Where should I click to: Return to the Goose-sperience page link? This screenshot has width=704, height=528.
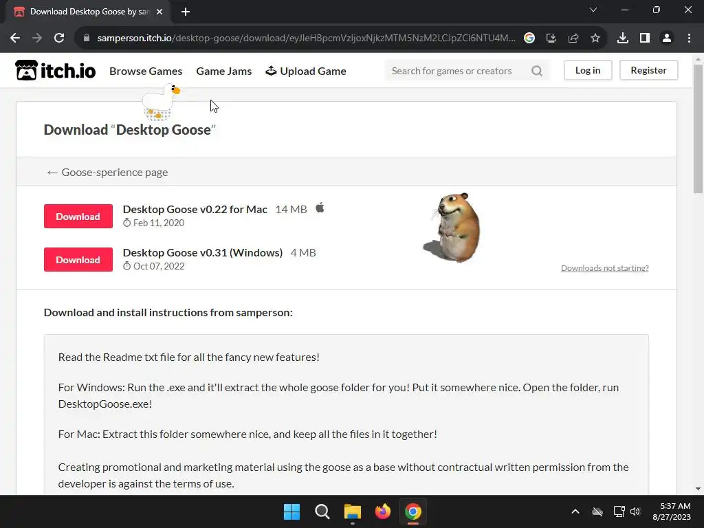click(x=107, y=172)
